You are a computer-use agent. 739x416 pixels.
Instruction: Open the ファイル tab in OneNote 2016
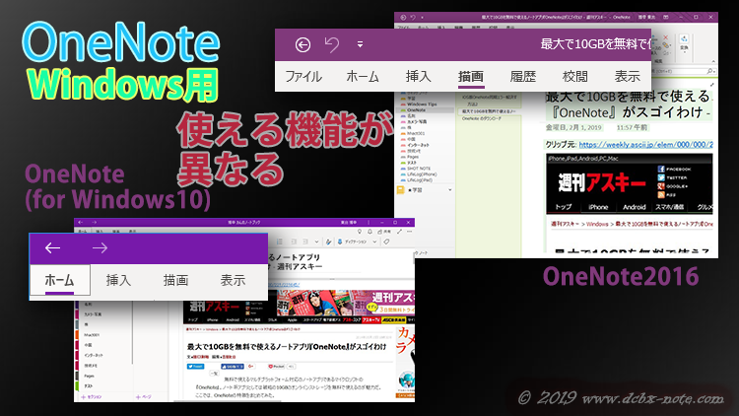pyautogui.click(x=303, y=77)
